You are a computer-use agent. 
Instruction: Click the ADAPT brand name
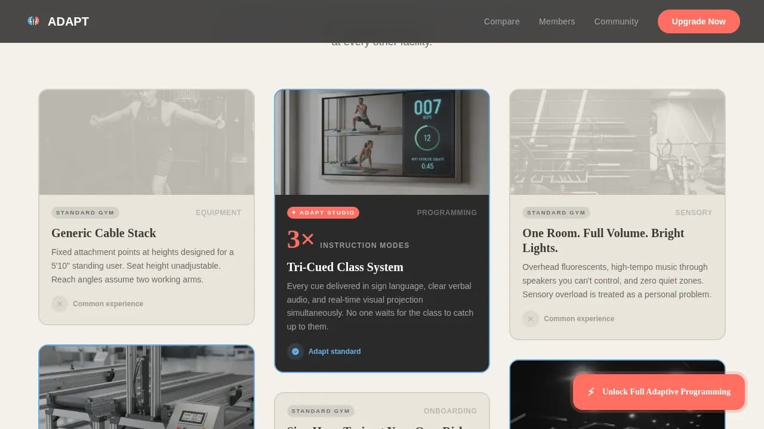click(68, 21)
